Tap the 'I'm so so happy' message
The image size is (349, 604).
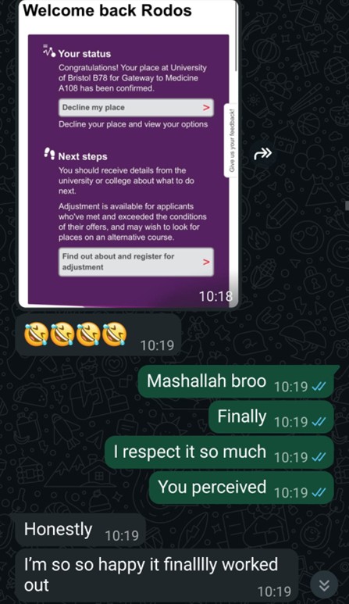tap(156, 576)
